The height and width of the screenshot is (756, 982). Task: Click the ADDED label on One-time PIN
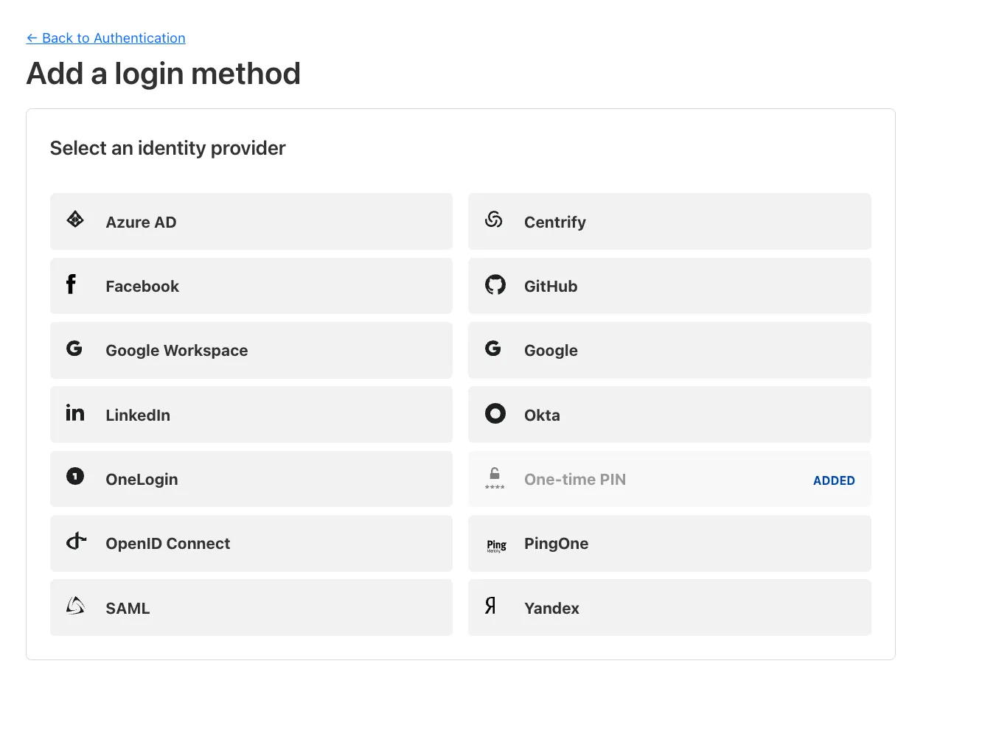[834, 480]
